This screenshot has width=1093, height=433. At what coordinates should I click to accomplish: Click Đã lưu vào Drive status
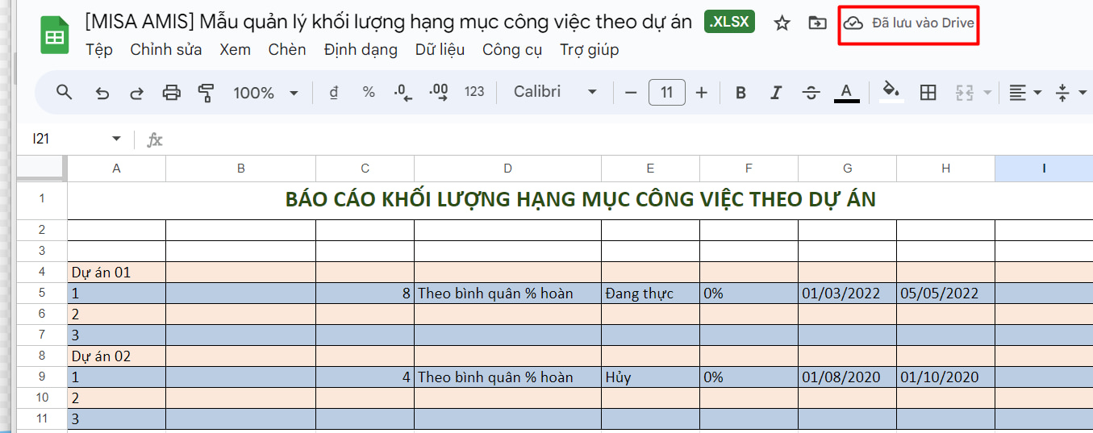tap(923, 23)
